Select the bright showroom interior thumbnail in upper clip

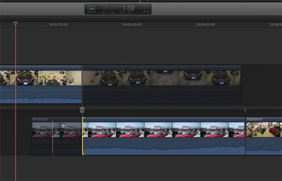coord(52,78)
